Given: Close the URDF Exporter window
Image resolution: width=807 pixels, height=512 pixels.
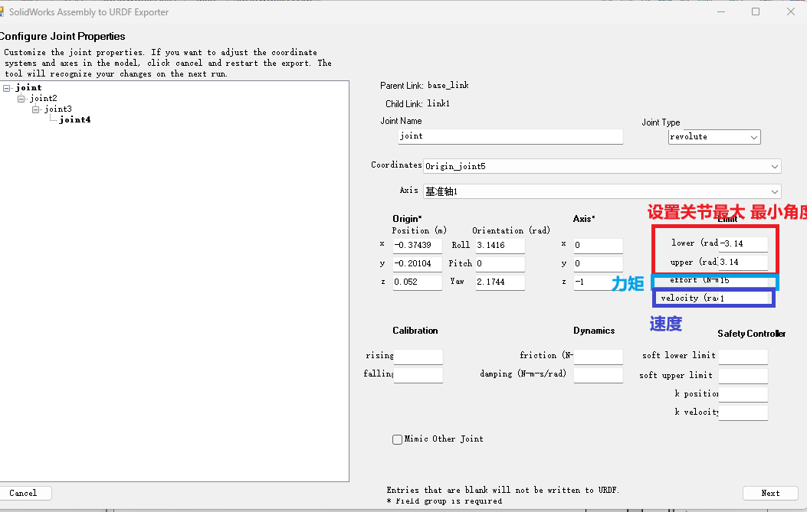Looking at the screenshot, I should 791,11.
